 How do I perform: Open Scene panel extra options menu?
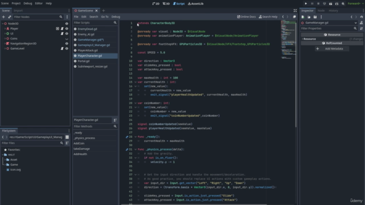[x=67, y=17]
